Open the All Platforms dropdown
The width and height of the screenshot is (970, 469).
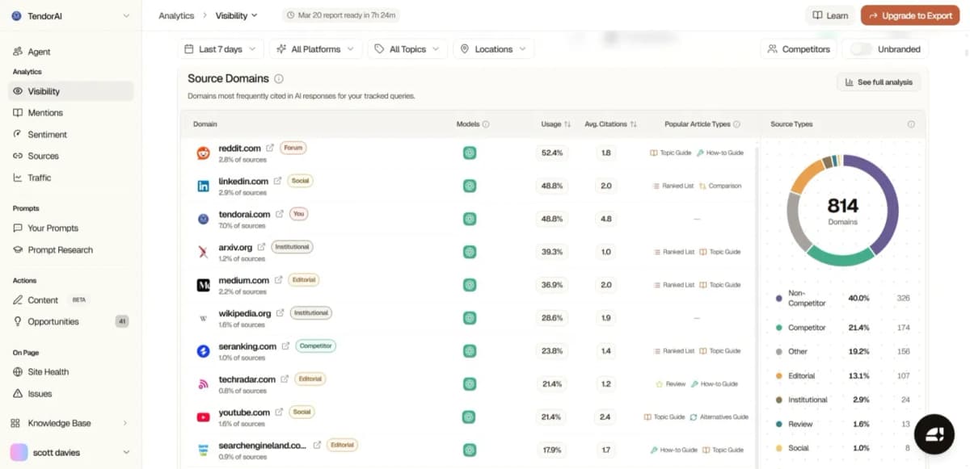[x=315, y=49]
